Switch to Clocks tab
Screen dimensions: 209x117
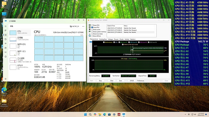pyautogui.click(x=122, y=39)
